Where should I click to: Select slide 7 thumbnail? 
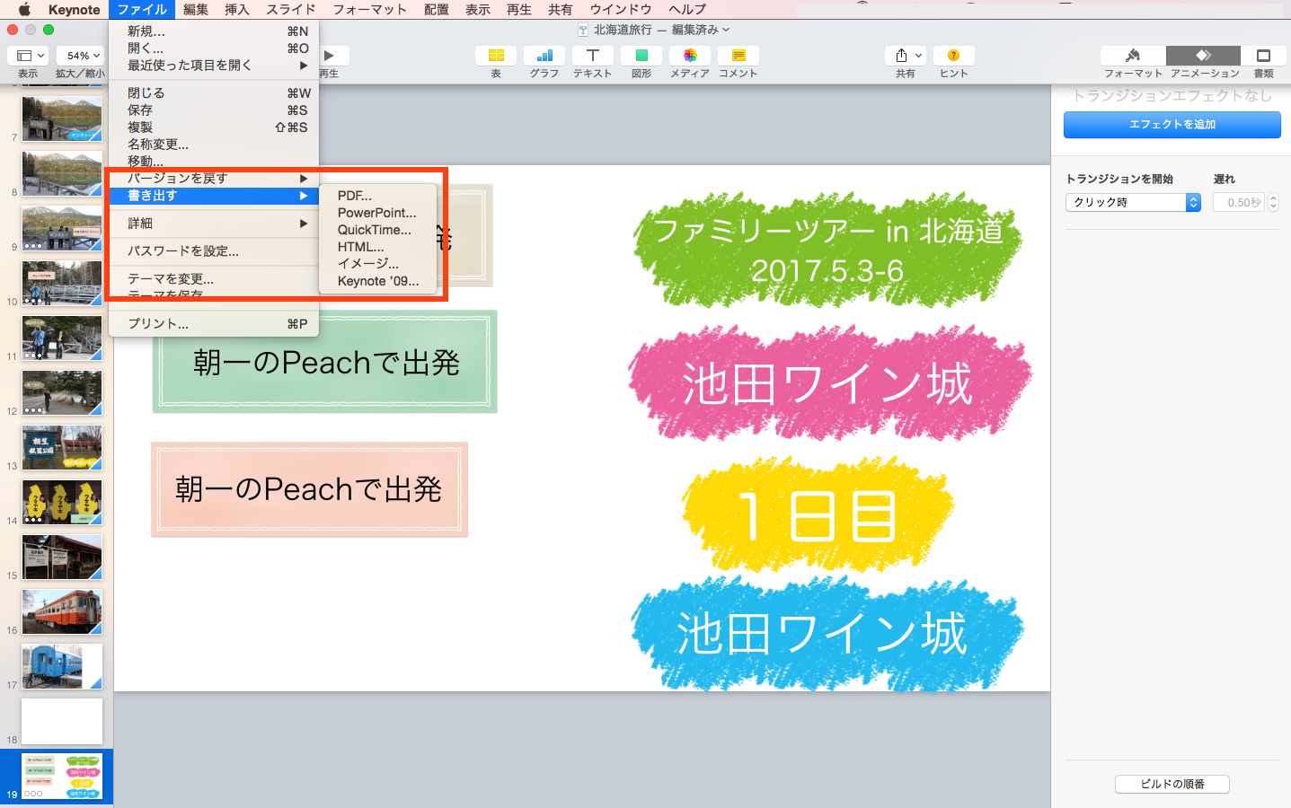[x=62, y=119]
